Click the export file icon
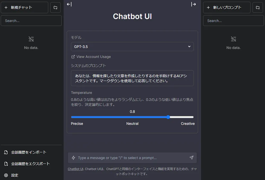Screen dimensions: 265x180 [6, 164]
